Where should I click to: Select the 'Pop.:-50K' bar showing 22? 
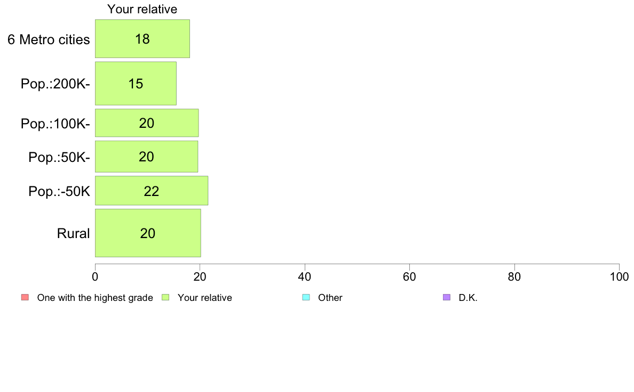point(152,191)
